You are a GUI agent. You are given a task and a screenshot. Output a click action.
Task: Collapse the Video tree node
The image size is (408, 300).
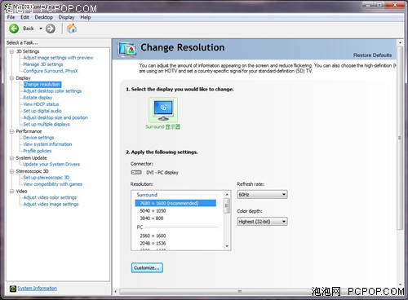(x=11, y=192)
